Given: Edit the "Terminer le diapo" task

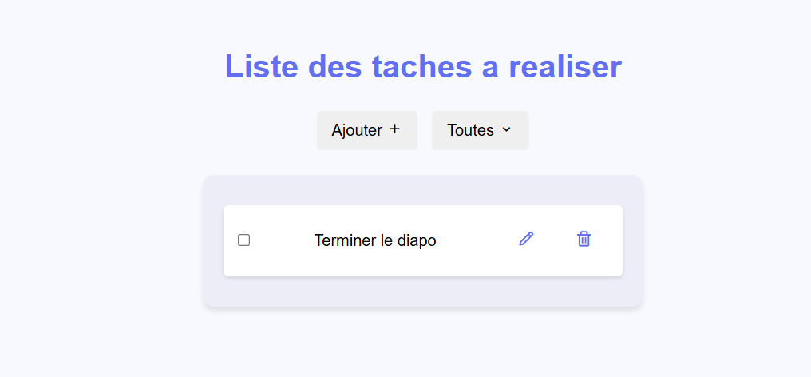Looking at the screenshot, I should [x=526, y=239].
